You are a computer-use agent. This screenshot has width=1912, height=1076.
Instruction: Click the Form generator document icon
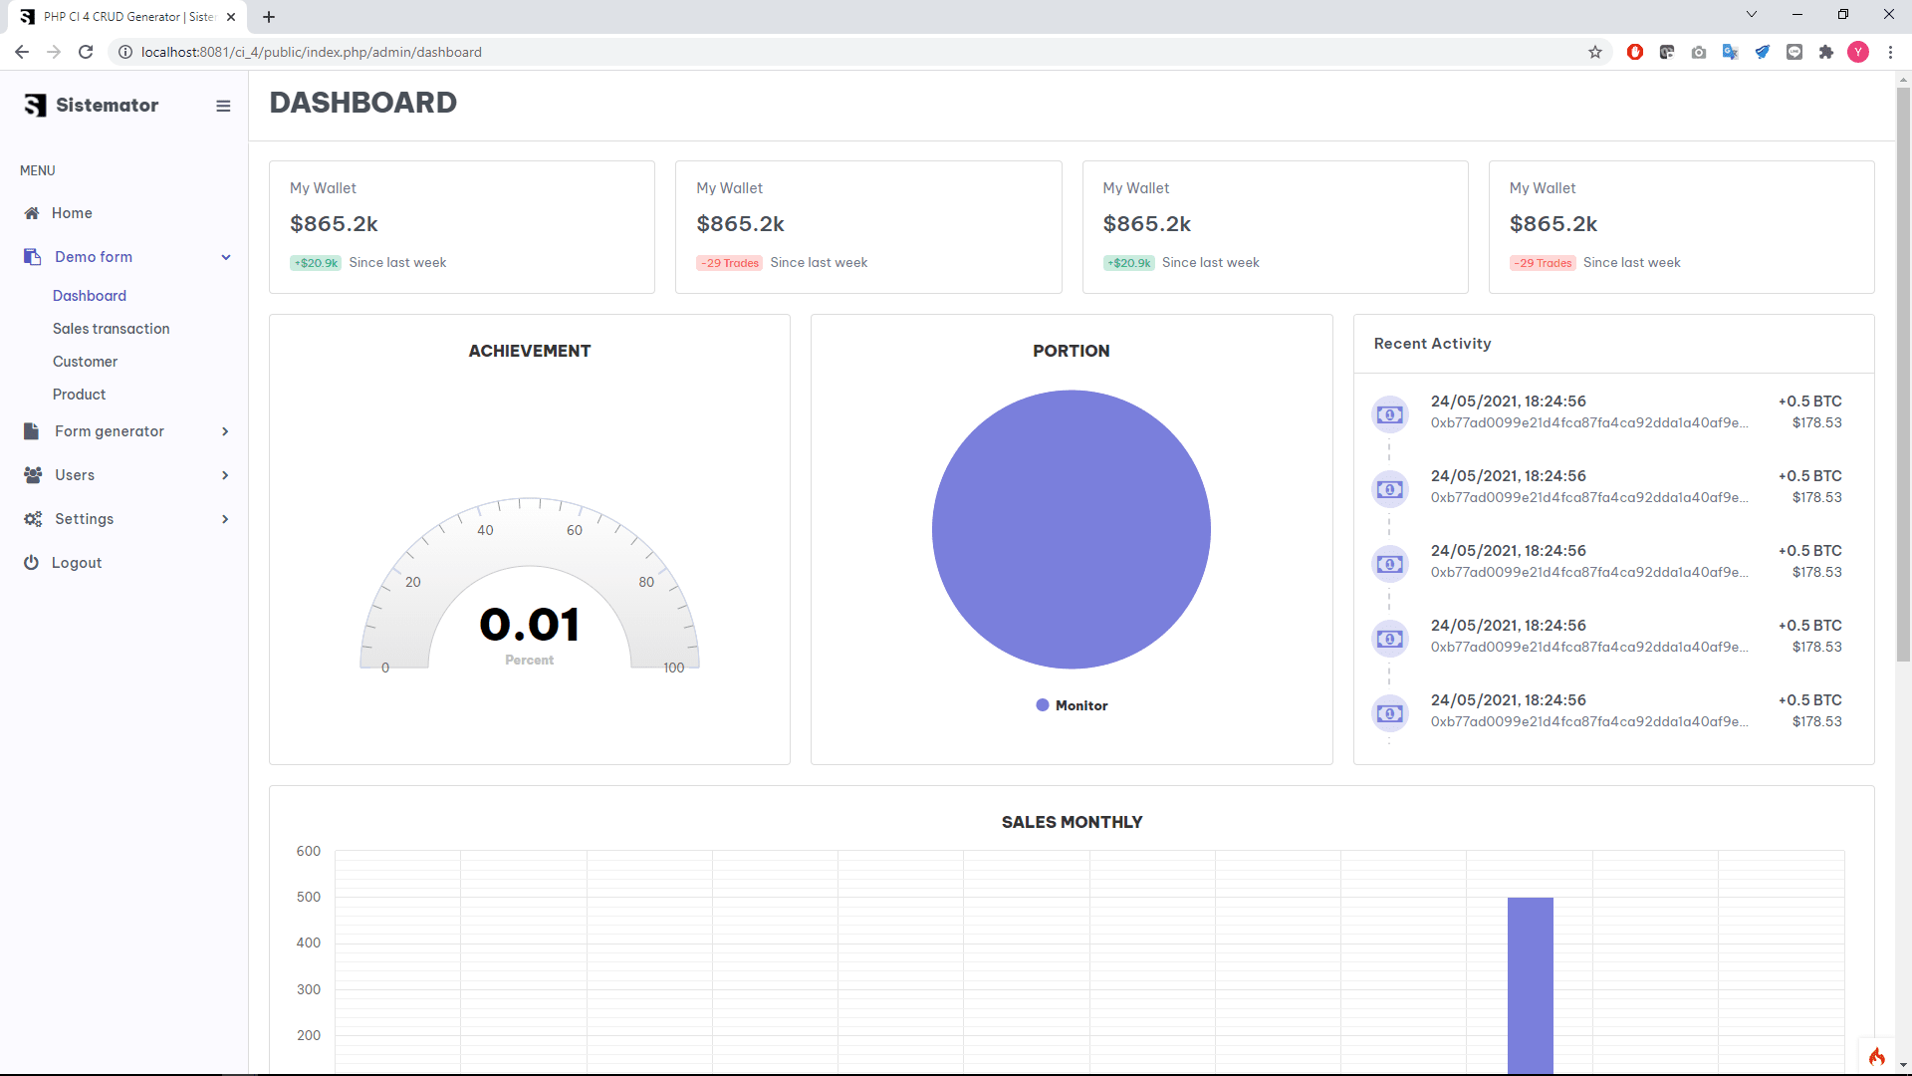click(x=32, y=431)
